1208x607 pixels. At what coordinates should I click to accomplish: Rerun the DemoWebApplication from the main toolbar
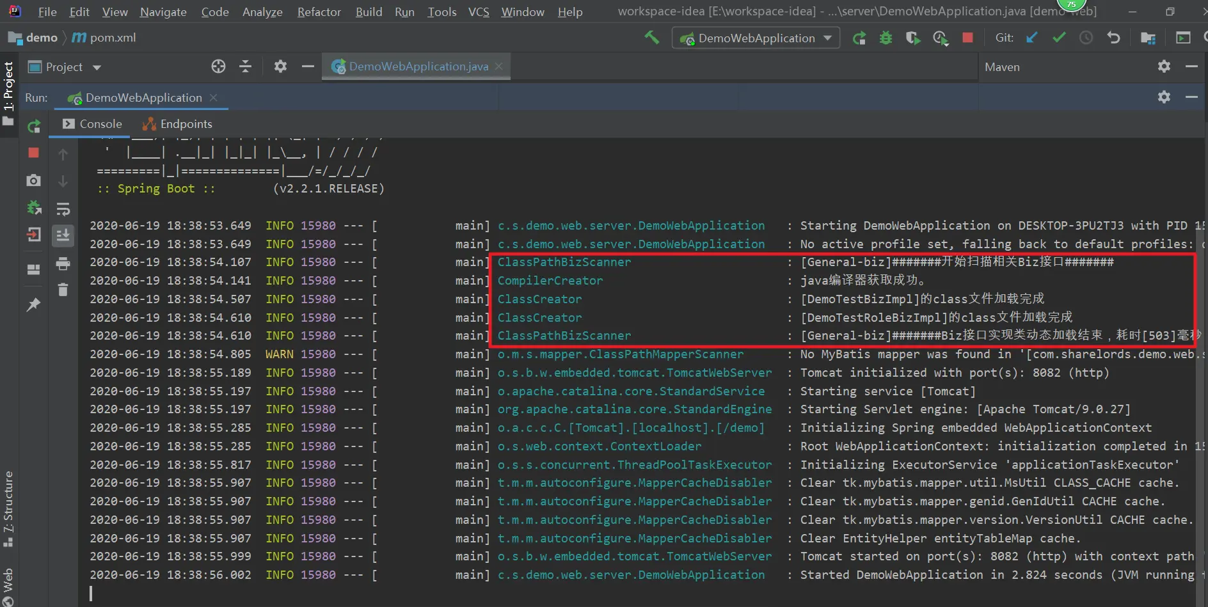859,38
